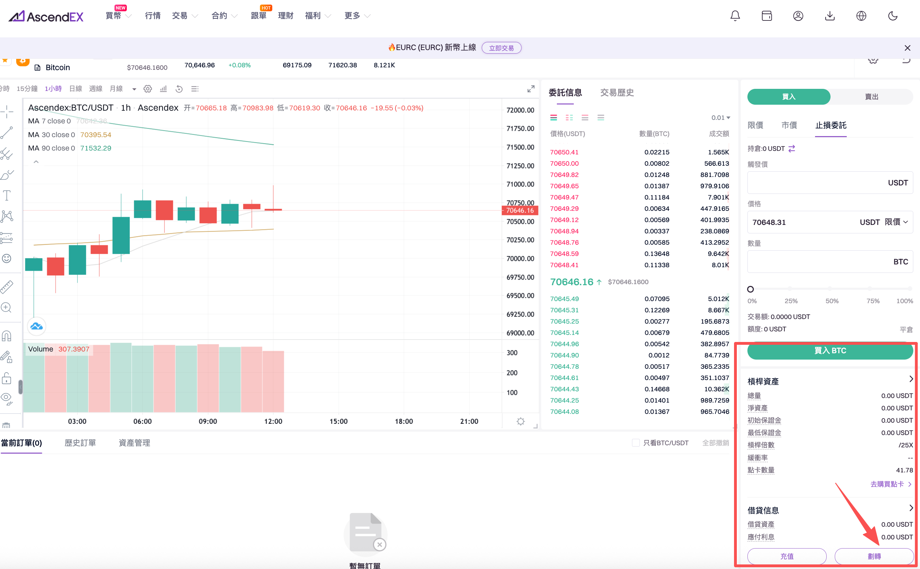920x569 pixels.
Task: Check the 只看BTC/USDT checkbox
Action: point(636,443)
